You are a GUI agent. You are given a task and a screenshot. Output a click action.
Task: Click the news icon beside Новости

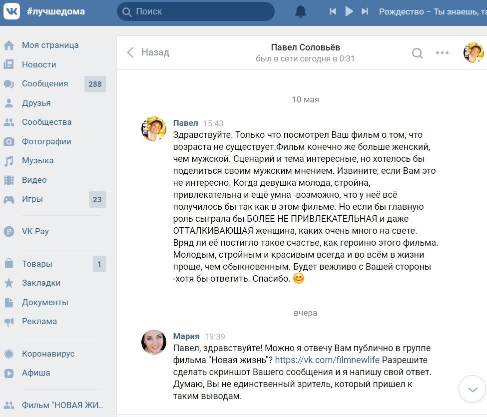(8, 64)
